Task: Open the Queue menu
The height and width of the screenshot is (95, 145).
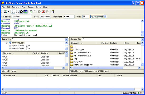Action: [31, 7]
